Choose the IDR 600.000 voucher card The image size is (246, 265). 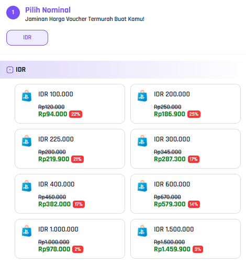click(x=185, y=194)
